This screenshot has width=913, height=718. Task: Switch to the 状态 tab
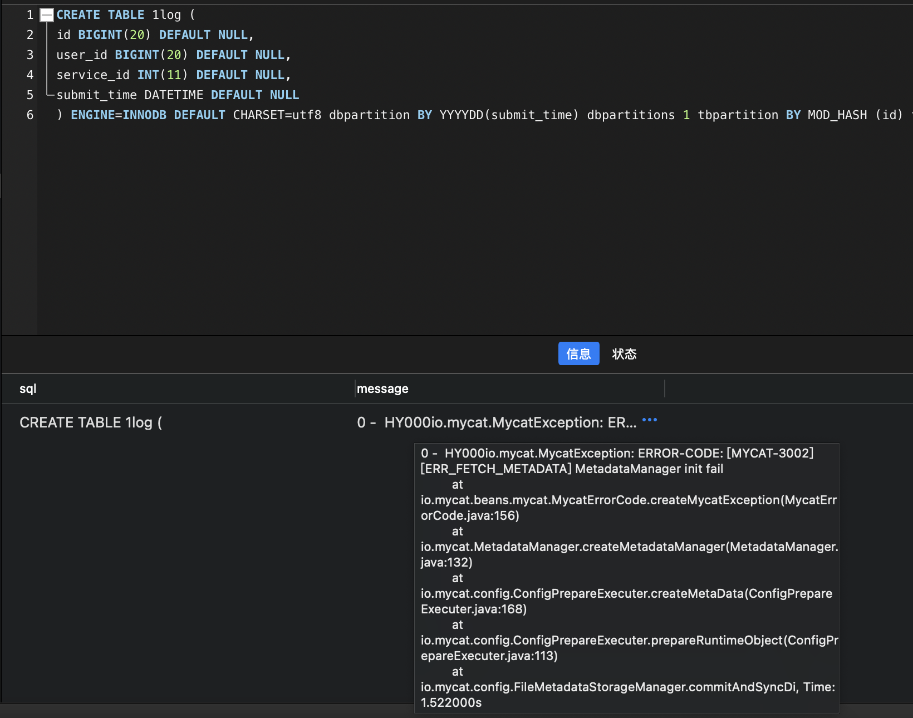click(624, 353)
